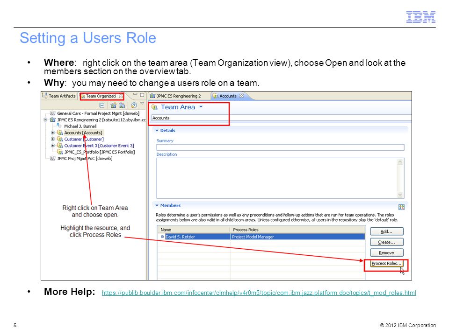
Task: Click the Process Roles... button
Action: coord(387,263)
